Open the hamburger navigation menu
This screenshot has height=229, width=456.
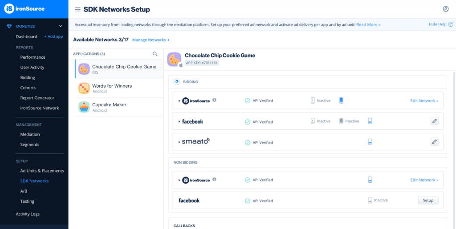tap(77, 9)
